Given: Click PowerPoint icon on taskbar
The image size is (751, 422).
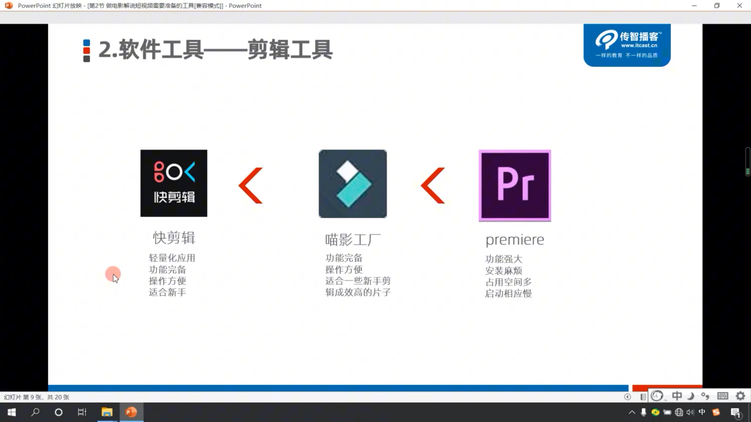Looking at the screenshot, I should [x=131, y=413].
